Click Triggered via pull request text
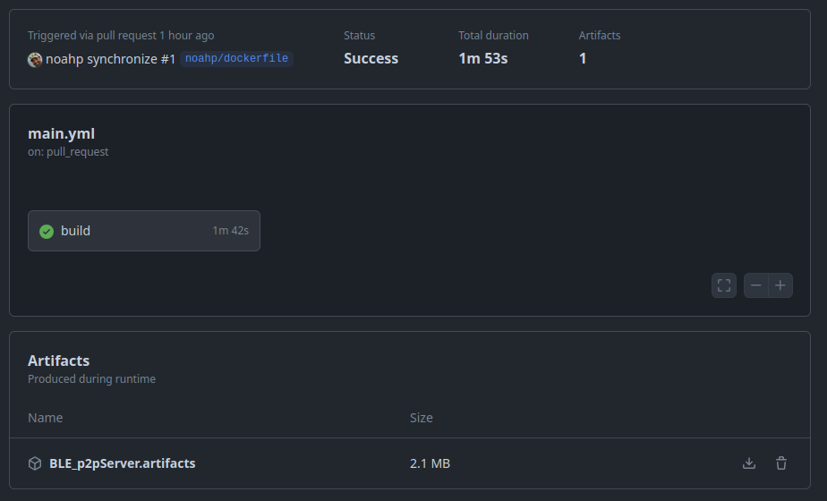The image size is (827, 501). (x=121, y=35)
